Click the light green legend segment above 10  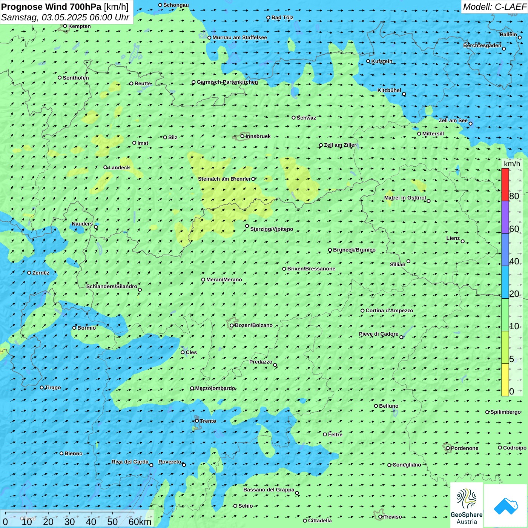(x=505, y=315)
